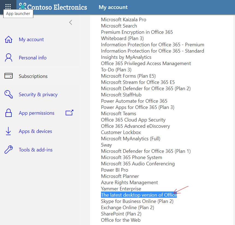Click 'Microsoft Planner' entry
This screenshot has width=235, height=225.
(x=120, y=176)
